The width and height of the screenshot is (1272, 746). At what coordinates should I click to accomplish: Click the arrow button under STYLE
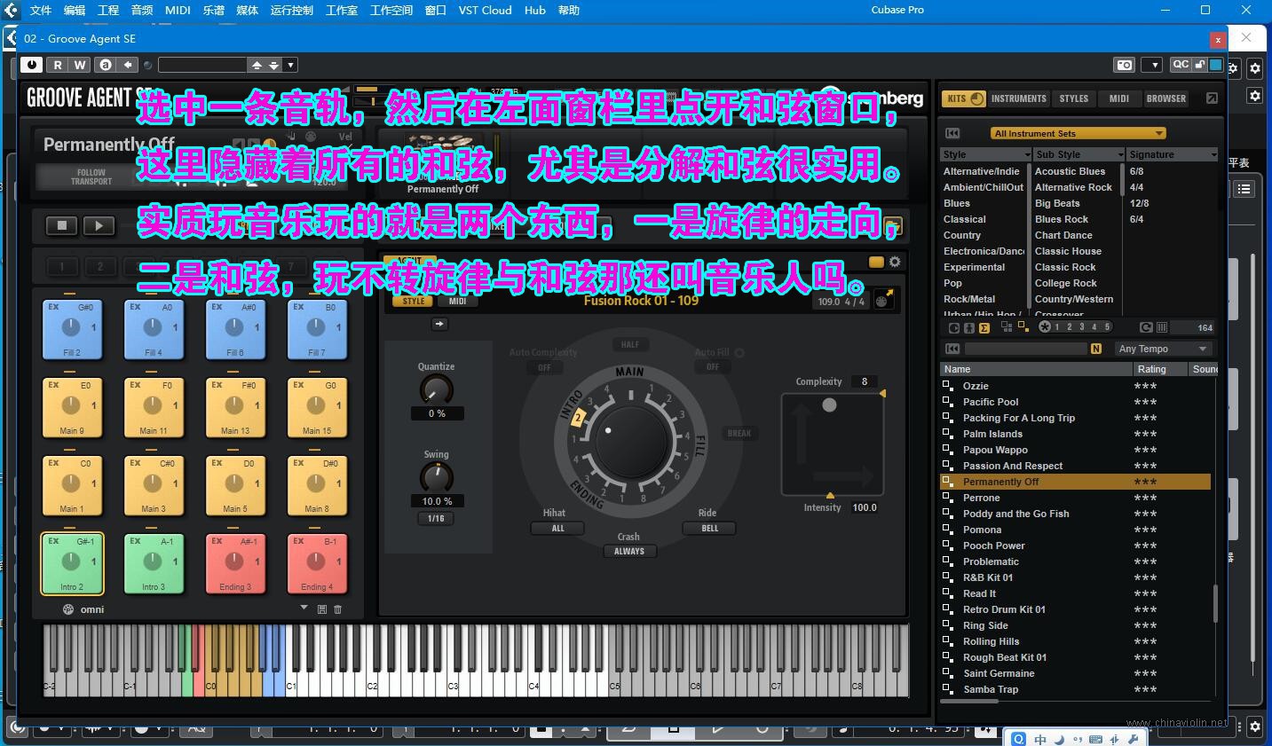coord(439,325)
